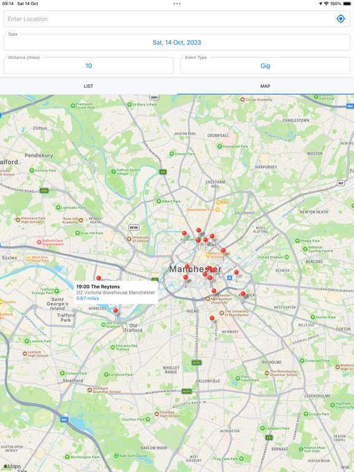Tap the Chorlton High School icon

157,414
